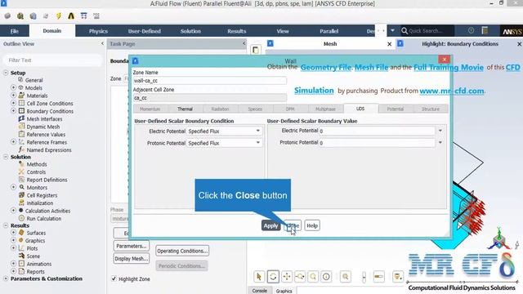The image size is (523, 294).
Task: Click the globe with magnifier toolbar icon
Action: [20, 16]
